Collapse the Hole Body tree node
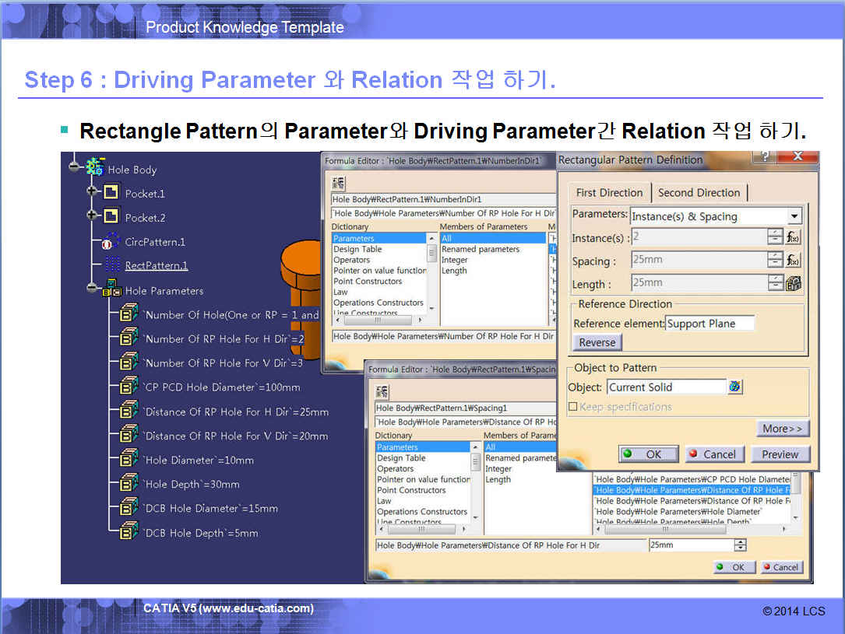This screenshot has width=845, height=634. coord(74,166)
